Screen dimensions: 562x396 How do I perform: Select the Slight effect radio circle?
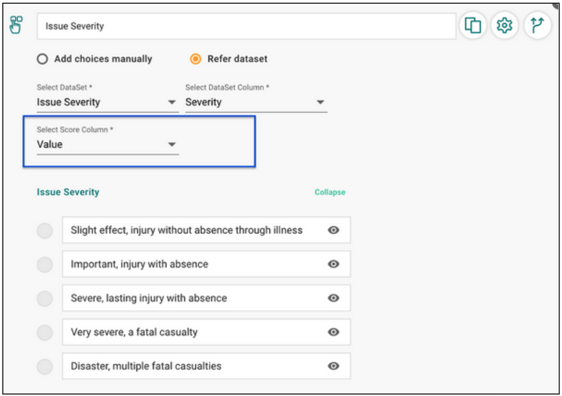pos(45,230)
